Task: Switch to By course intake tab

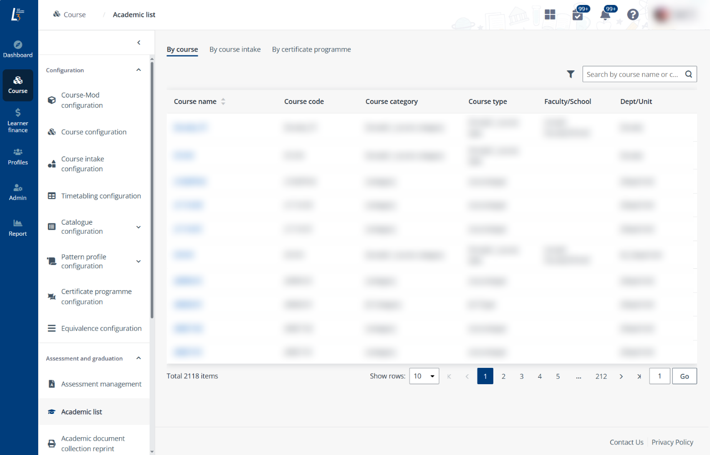Action: (235, 50)
